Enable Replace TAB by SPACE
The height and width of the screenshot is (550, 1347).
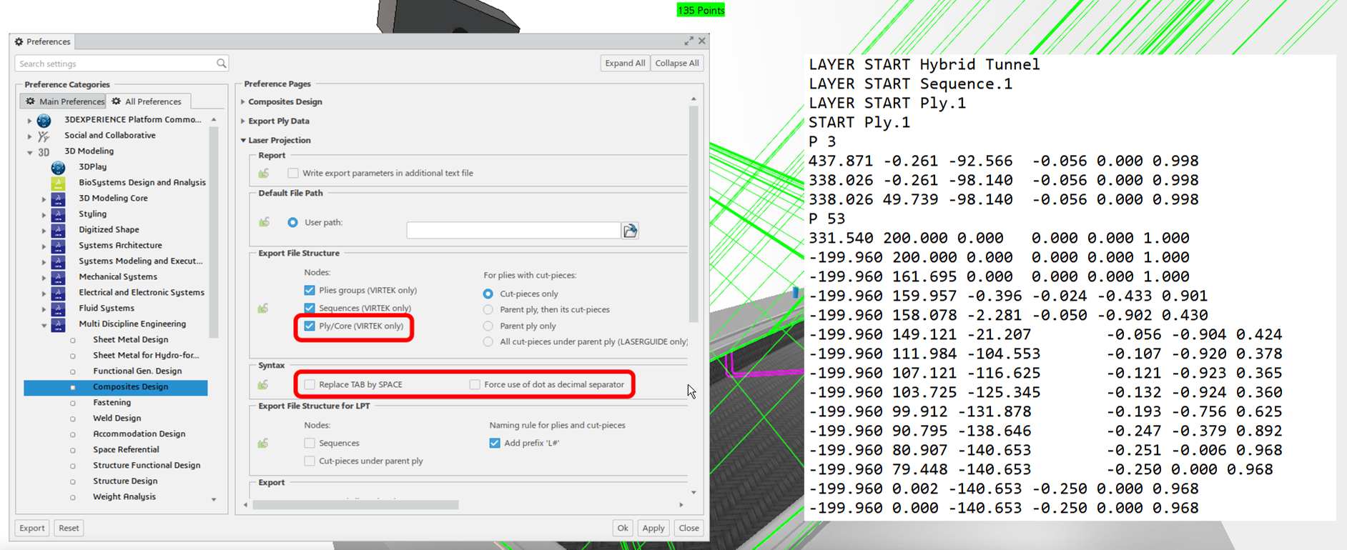pyautogui.click(x=310, y=385)
